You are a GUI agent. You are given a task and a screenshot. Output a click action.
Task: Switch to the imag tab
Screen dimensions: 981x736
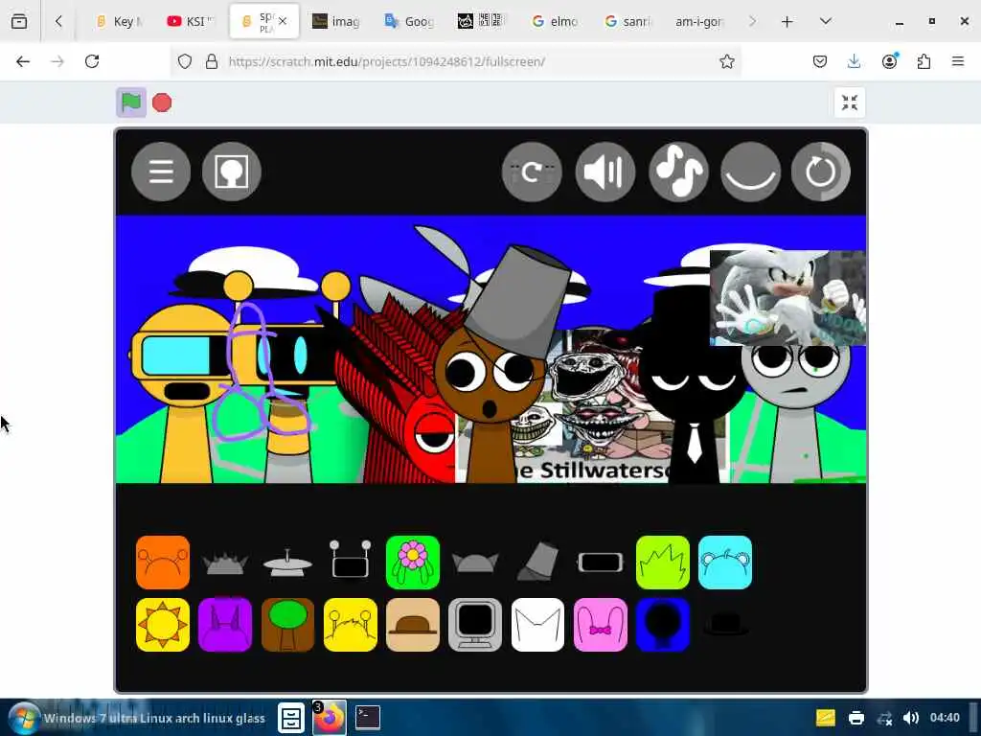click(336, 21)
